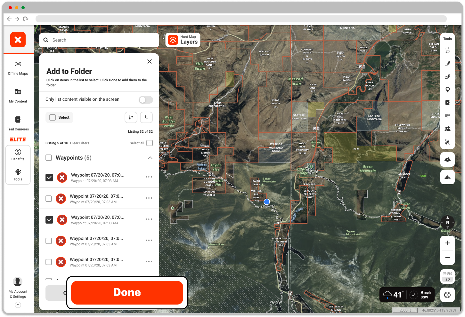Center map on my location
The width and height of the screenshot is (465, 317).
[x=447, y=295]
